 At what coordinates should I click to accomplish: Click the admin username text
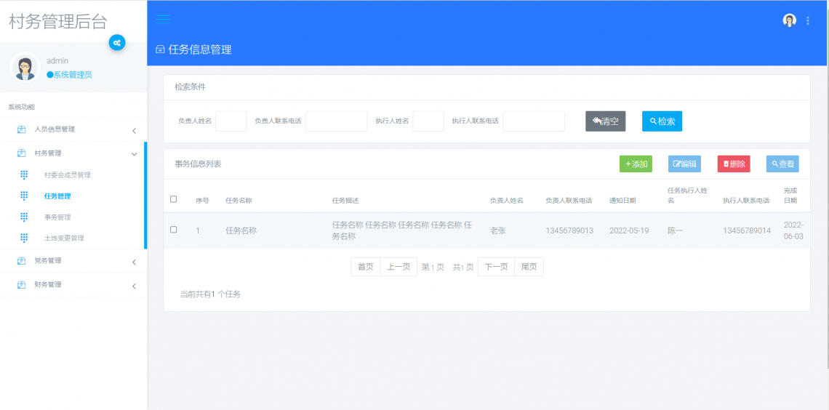tap(57, 61)
